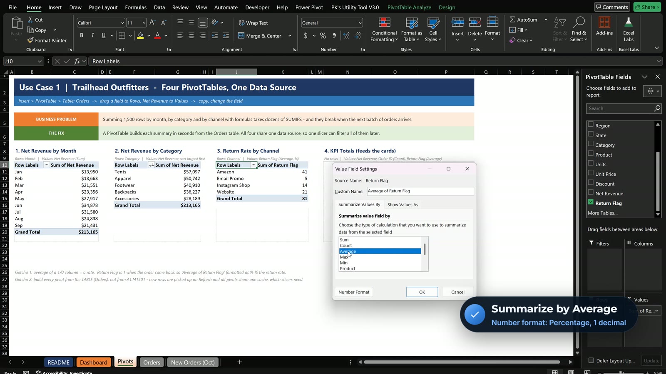Image resolution: width=666 pixels, height=374 pixels.
Task: Switch to Show Values As tab
Action: point(403,204)
